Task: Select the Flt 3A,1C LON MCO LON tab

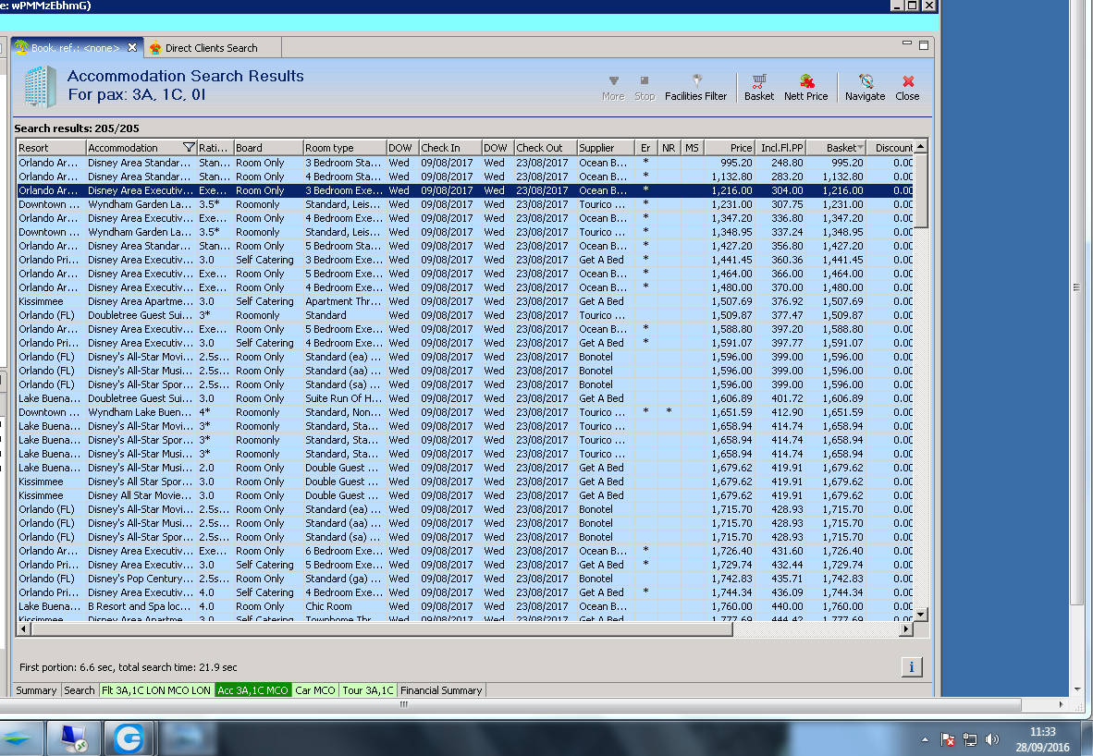Action: click(x=155, y=690)
